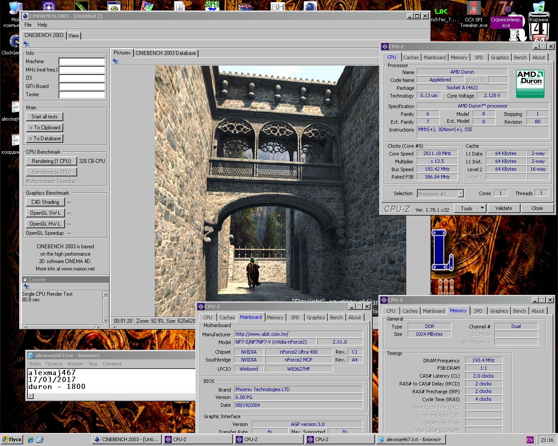
Task: Click the http://www.abit.com.tw/ manufacturer text
Action: (x=262, y=334)
